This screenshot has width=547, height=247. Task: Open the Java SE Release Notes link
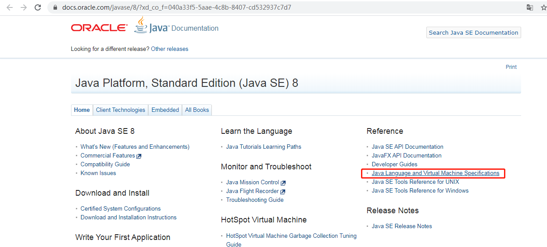pyautogui.click(x=402, y=226)
